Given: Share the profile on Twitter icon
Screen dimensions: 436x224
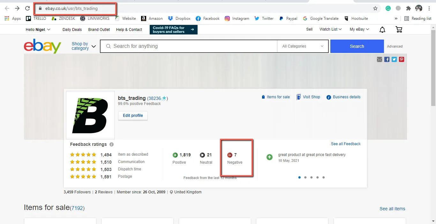Looking at the screenshot, I should [394, 59].
